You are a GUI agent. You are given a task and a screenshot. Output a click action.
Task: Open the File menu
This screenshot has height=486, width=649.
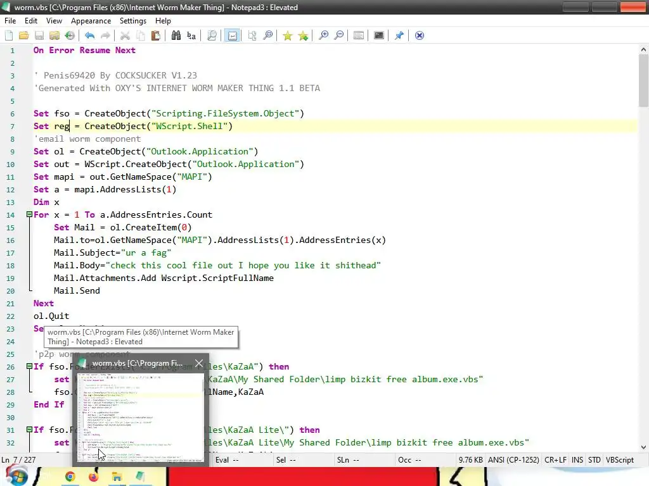[x=10, y=21]
